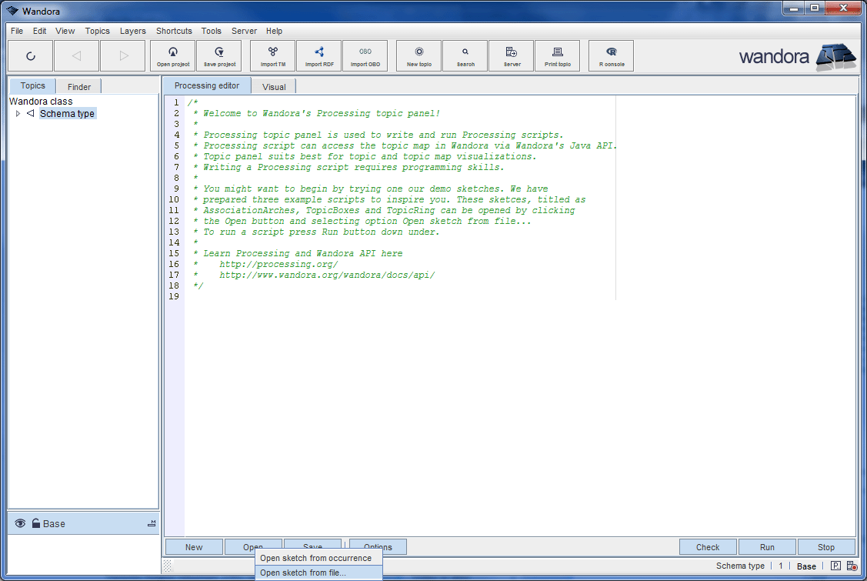Screen dimensions: 867x581
Task: Choose Open sketch from file option
Action: [303, 573]
